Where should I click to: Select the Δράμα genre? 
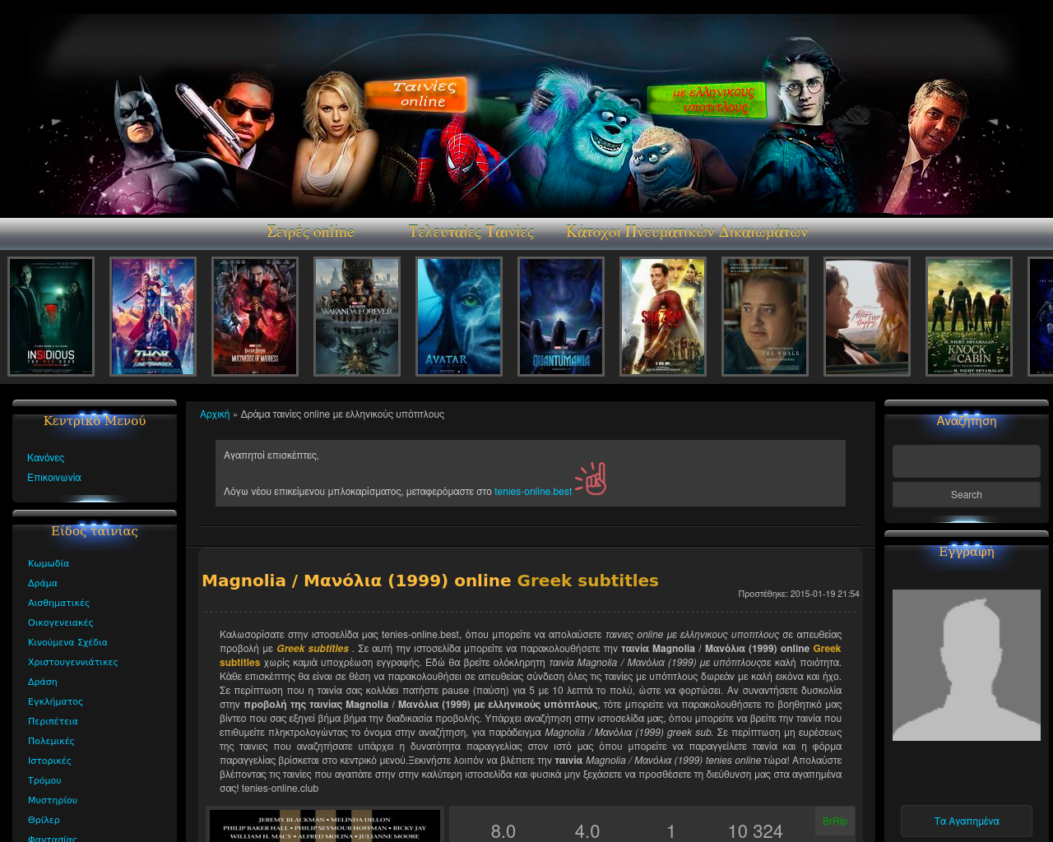pyautogui.click(x=43, y=583)
